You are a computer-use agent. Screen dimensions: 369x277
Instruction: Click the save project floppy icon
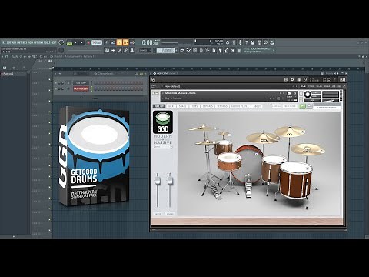tap(253, 42)
